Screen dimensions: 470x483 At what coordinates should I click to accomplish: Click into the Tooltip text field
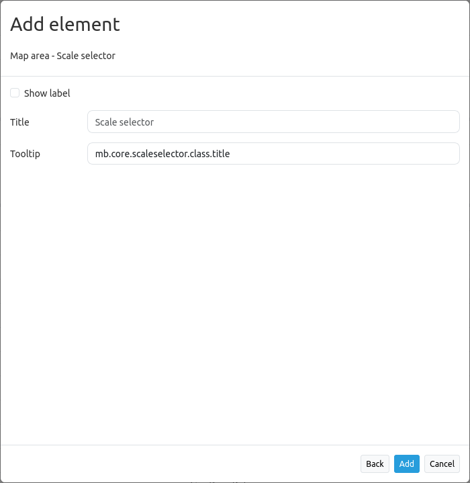[273, 154]
